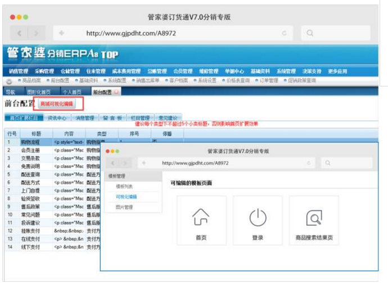Open the 更多应用 menu
This screenshot has width=388, height=288.
pyautogui.click(x=337, y=71)
